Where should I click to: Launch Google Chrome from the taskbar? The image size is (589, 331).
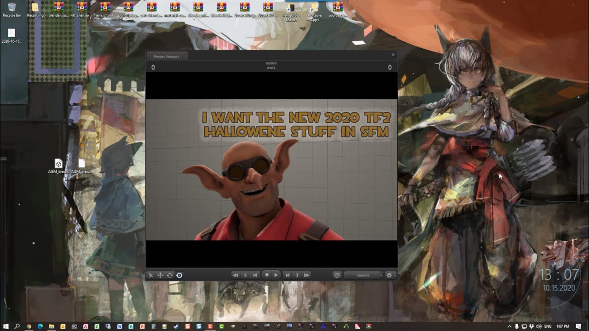[29, 326]
